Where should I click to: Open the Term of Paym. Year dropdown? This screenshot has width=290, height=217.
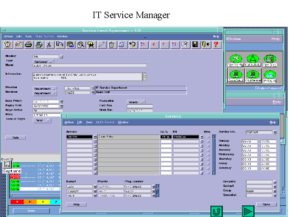(42, 121)
